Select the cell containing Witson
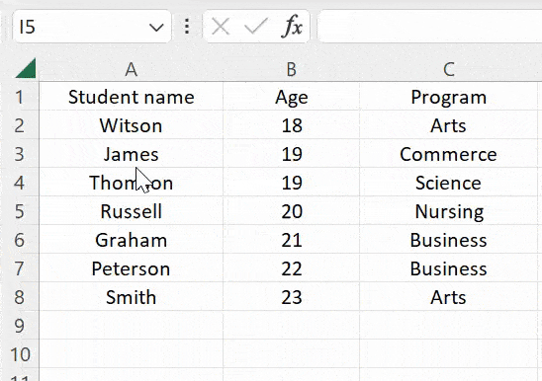 point(131,125)
